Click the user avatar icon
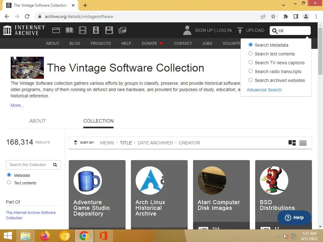Image resolution: width=323 pixels, height=242 pixels. [x=187, y=30]
